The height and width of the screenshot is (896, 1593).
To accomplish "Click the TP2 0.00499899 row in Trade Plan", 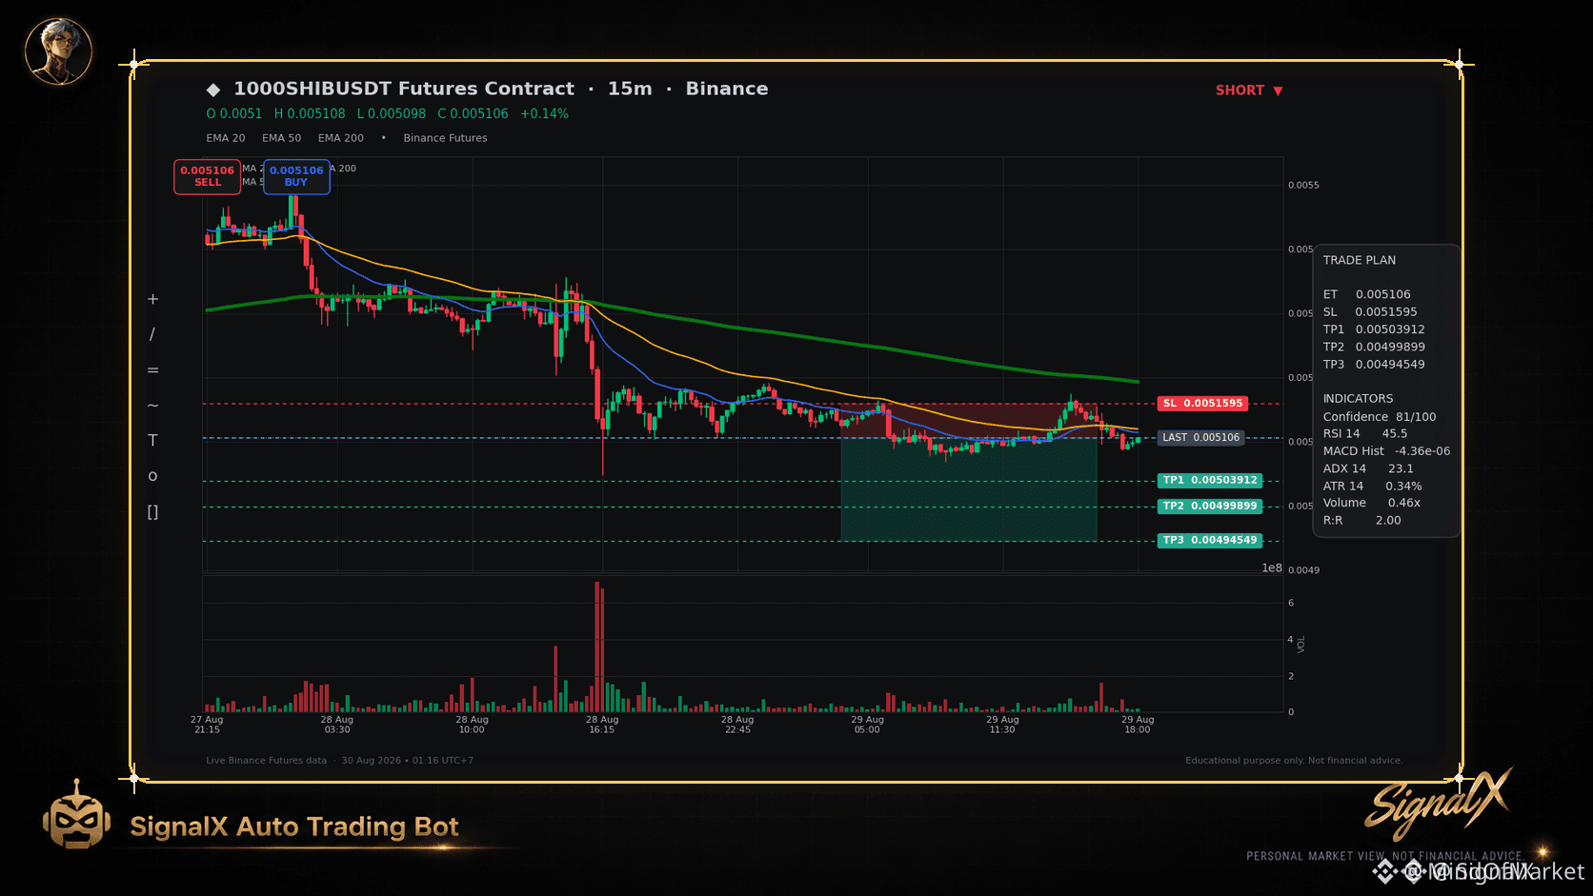I will pyautogui.click(x=1374, y=348).
